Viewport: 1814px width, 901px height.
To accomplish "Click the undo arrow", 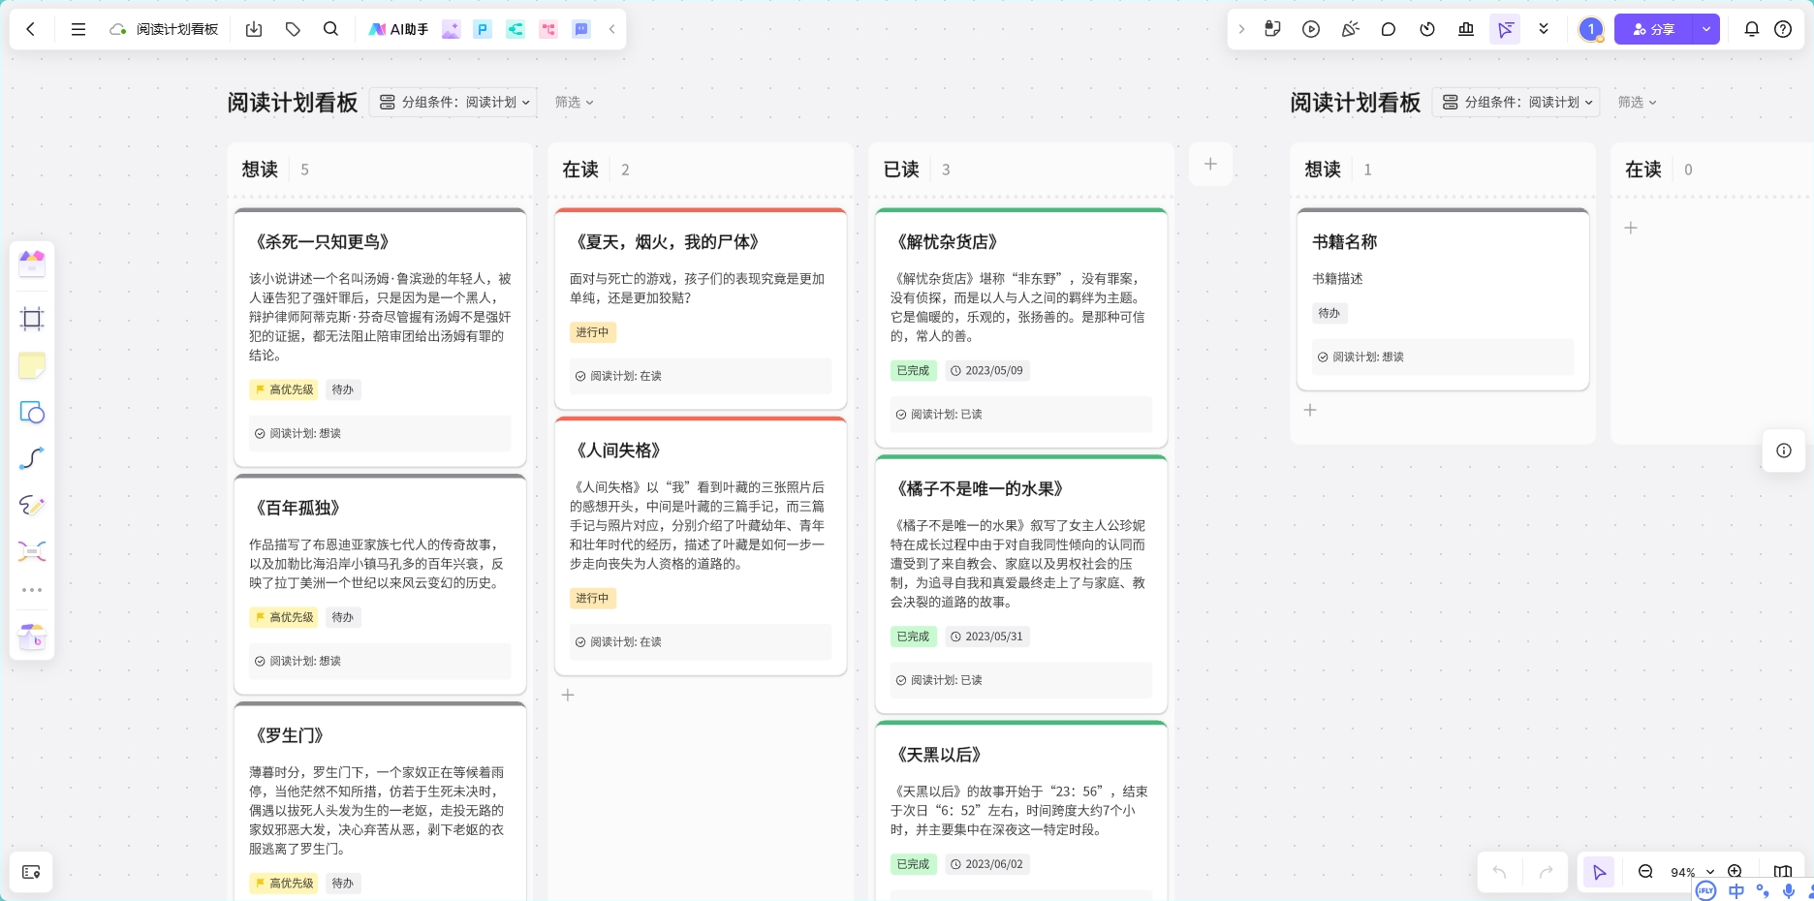I will pos(1499,872).
